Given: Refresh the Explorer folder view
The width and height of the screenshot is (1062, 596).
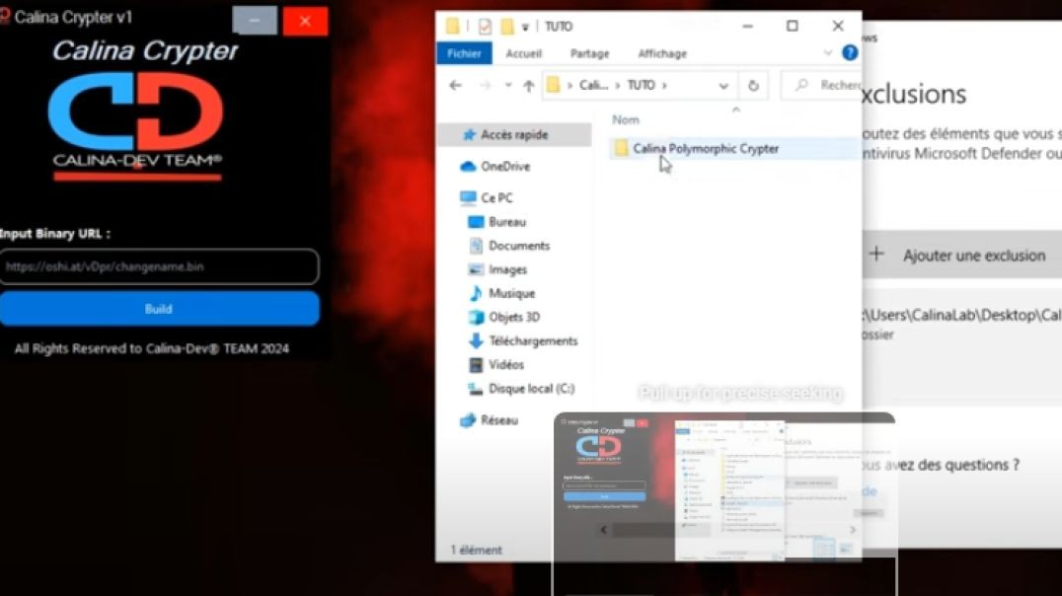Looking at the screenshot, I should pyautogui.click(x=753, y=86).
